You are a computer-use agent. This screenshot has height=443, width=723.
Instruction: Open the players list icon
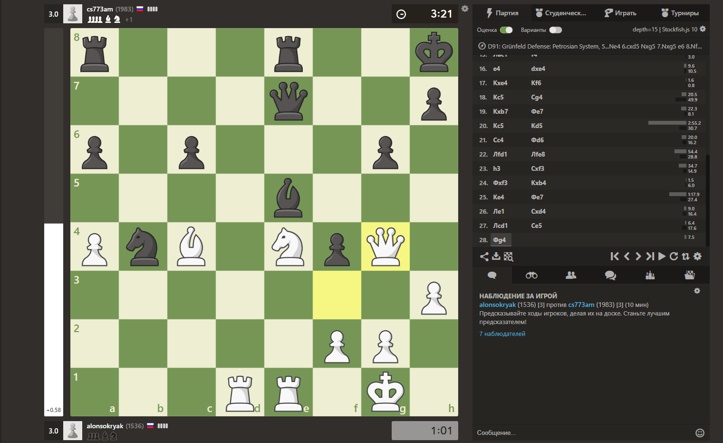click(571, 275)
